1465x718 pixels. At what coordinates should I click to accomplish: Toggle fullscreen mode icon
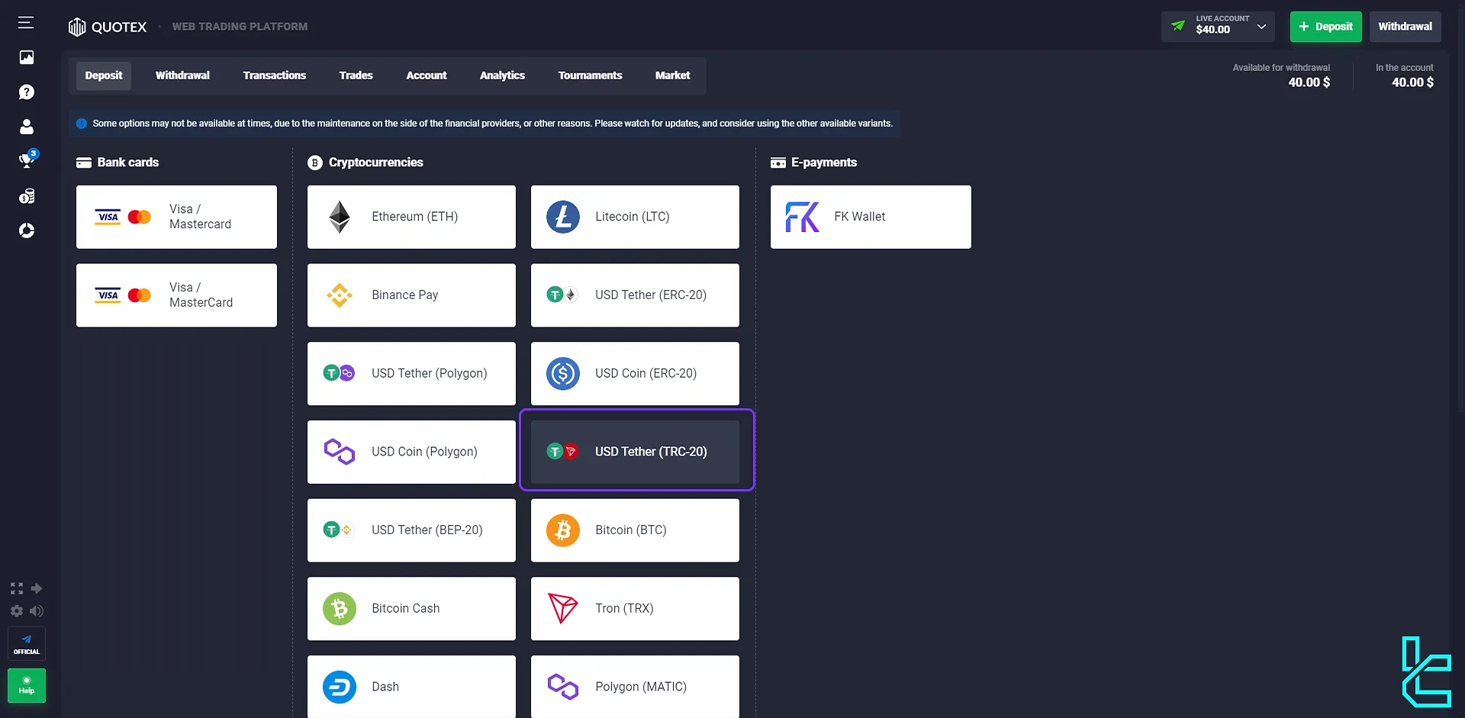(17, 588)
